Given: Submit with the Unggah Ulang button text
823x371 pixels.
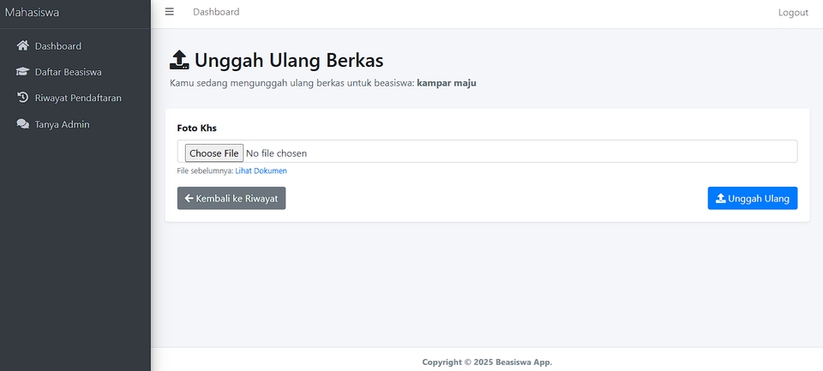Looking at the screenshot, I should 759,199.
